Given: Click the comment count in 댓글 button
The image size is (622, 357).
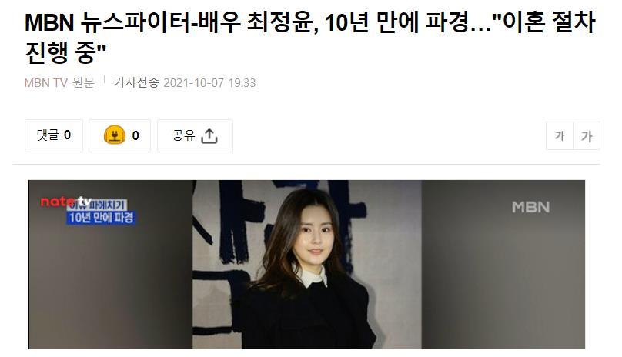Looking at the screenshot, I should point(68,135).
